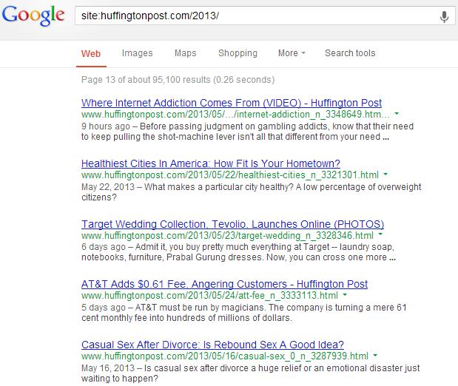This screenshot has height=386, width=458.
Task: Open 'Healthiest Cities In America' result
Action: tap(211, 163)
